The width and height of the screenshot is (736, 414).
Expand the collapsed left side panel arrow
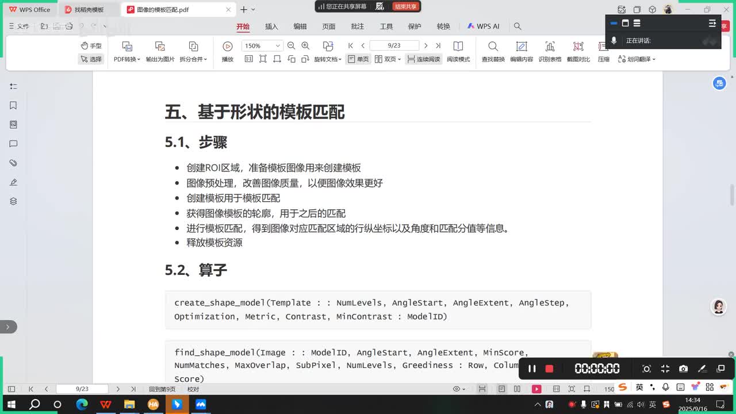pos(7,327)
